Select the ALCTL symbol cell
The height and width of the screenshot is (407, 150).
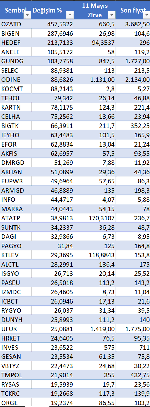tap(16, 265)
